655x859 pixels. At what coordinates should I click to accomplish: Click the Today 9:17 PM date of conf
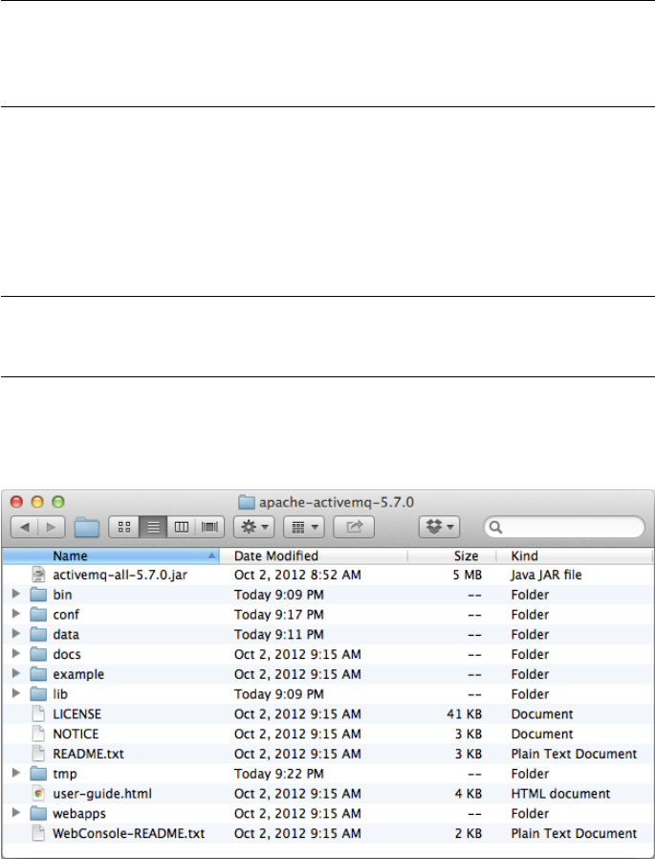(279, 615)
